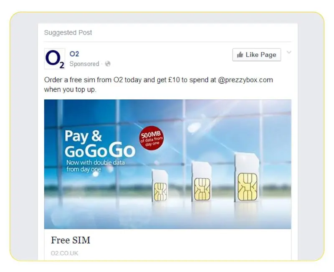The width and height of the screenshot is (334, 272).
Task: Click the O2 logo profile picture
Action: pyautogui.click(x=55, y=58)
